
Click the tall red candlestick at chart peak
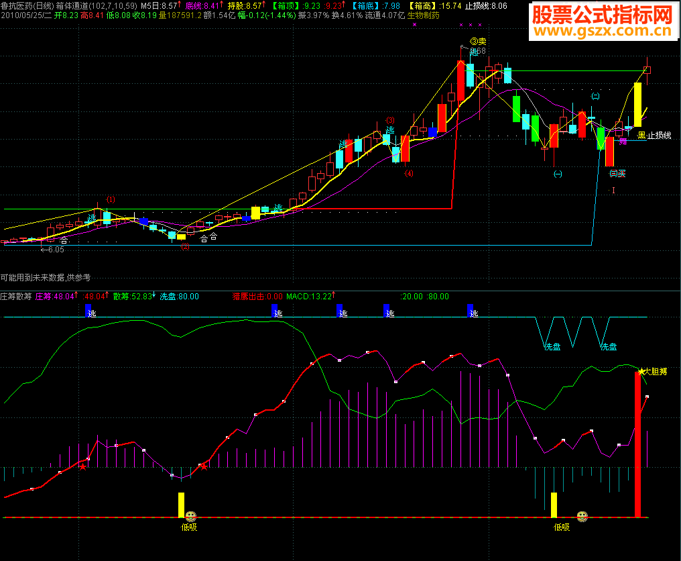pyautogui.click(x=460, y=81)
